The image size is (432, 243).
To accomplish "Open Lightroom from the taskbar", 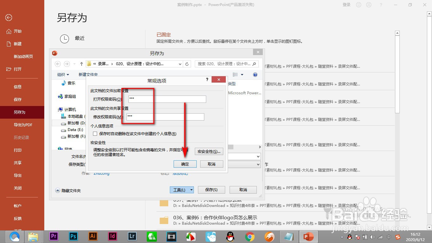I will click(x=132, y=236).
